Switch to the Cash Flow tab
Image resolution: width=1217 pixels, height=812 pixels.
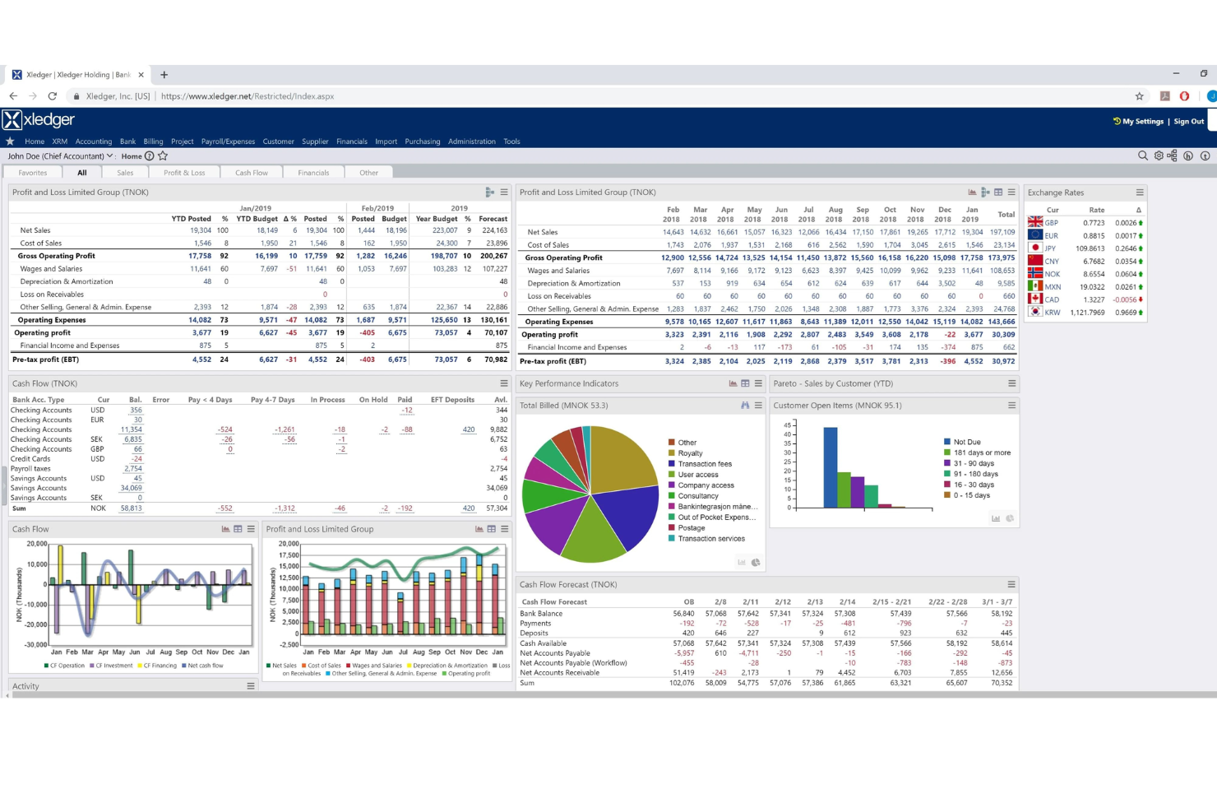pyautogui.click(x=252, y=172)
